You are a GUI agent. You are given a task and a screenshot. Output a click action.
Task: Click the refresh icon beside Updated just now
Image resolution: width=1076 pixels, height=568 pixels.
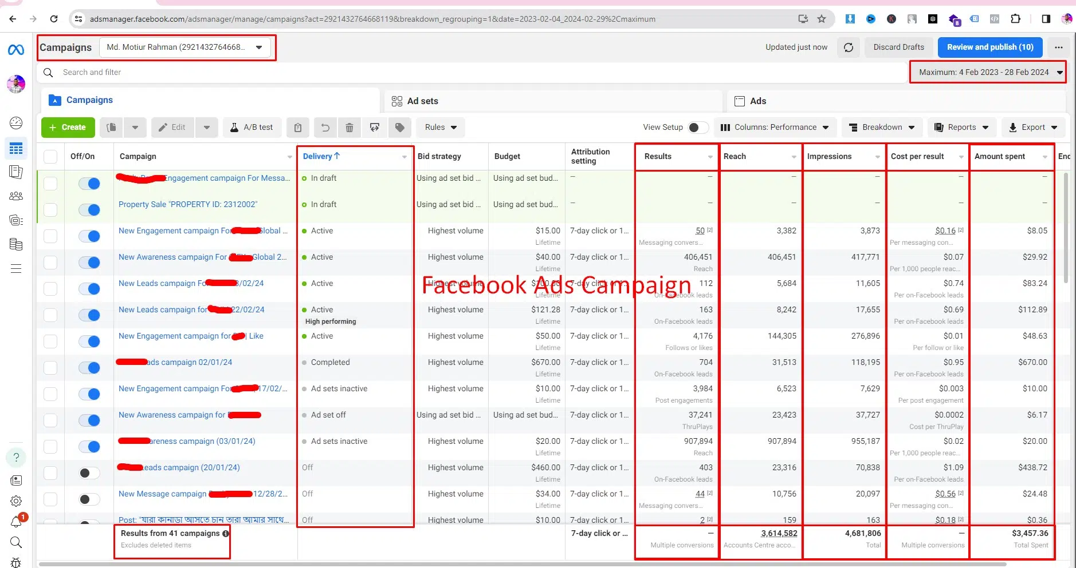[x=848, y=47]
